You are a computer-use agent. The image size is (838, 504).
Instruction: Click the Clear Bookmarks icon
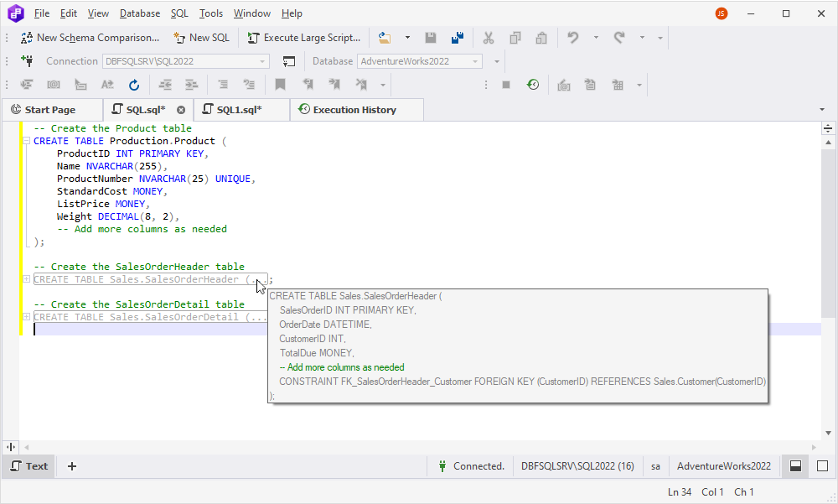point(361,85)
